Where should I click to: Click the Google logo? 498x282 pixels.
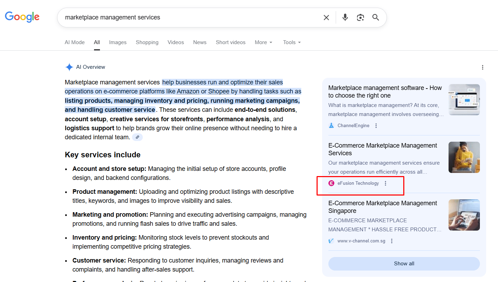(x=22, y=17)
